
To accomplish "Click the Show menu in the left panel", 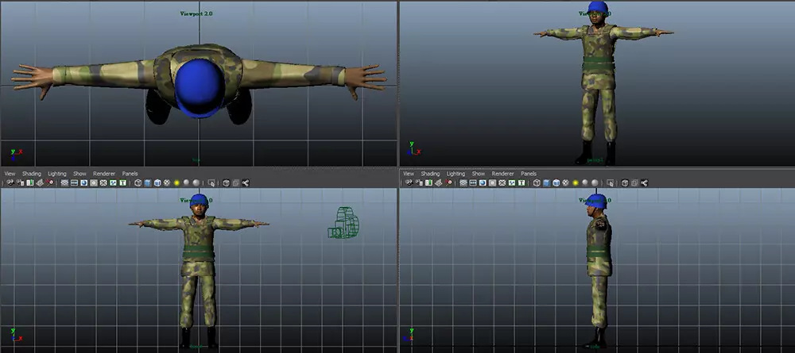I will [79, 173].
